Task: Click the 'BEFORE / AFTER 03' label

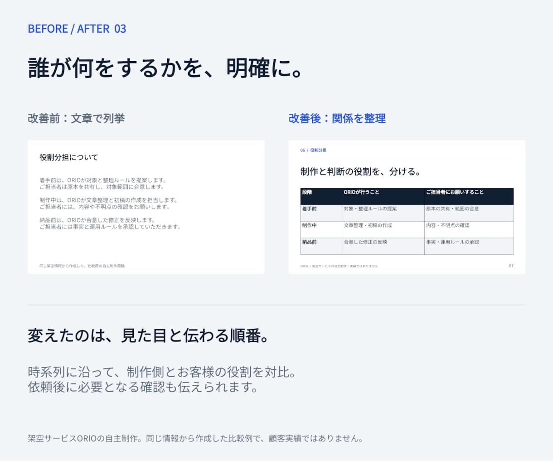Action: 77,29
